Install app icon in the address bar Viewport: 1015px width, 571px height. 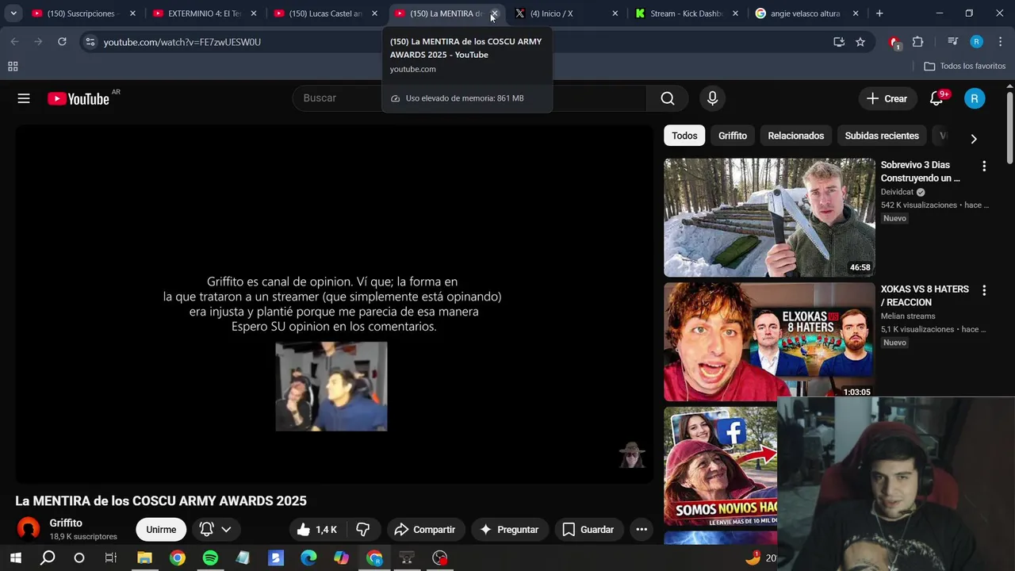coord(839,42)
